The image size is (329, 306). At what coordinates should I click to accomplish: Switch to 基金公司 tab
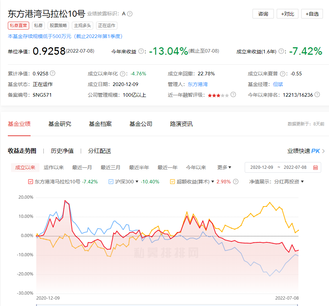pos(140,124)
